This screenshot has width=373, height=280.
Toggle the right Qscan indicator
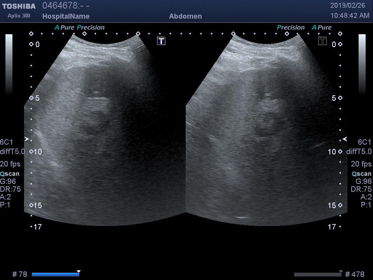coord(362,174)
